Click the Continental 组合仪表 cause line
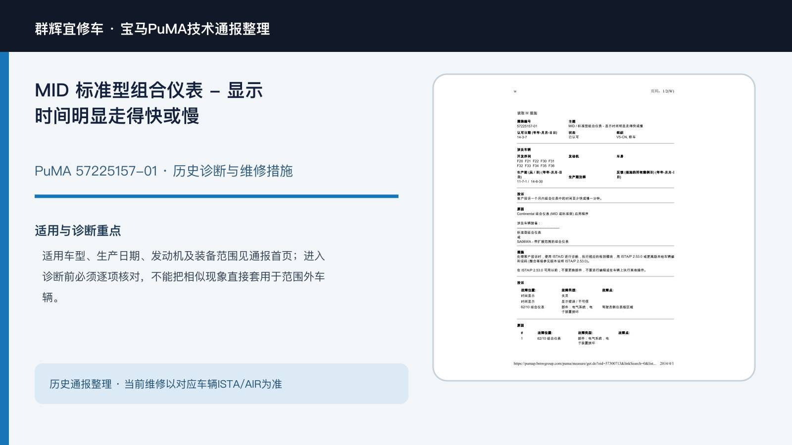 pyautogui.click(x=552, y=214)
